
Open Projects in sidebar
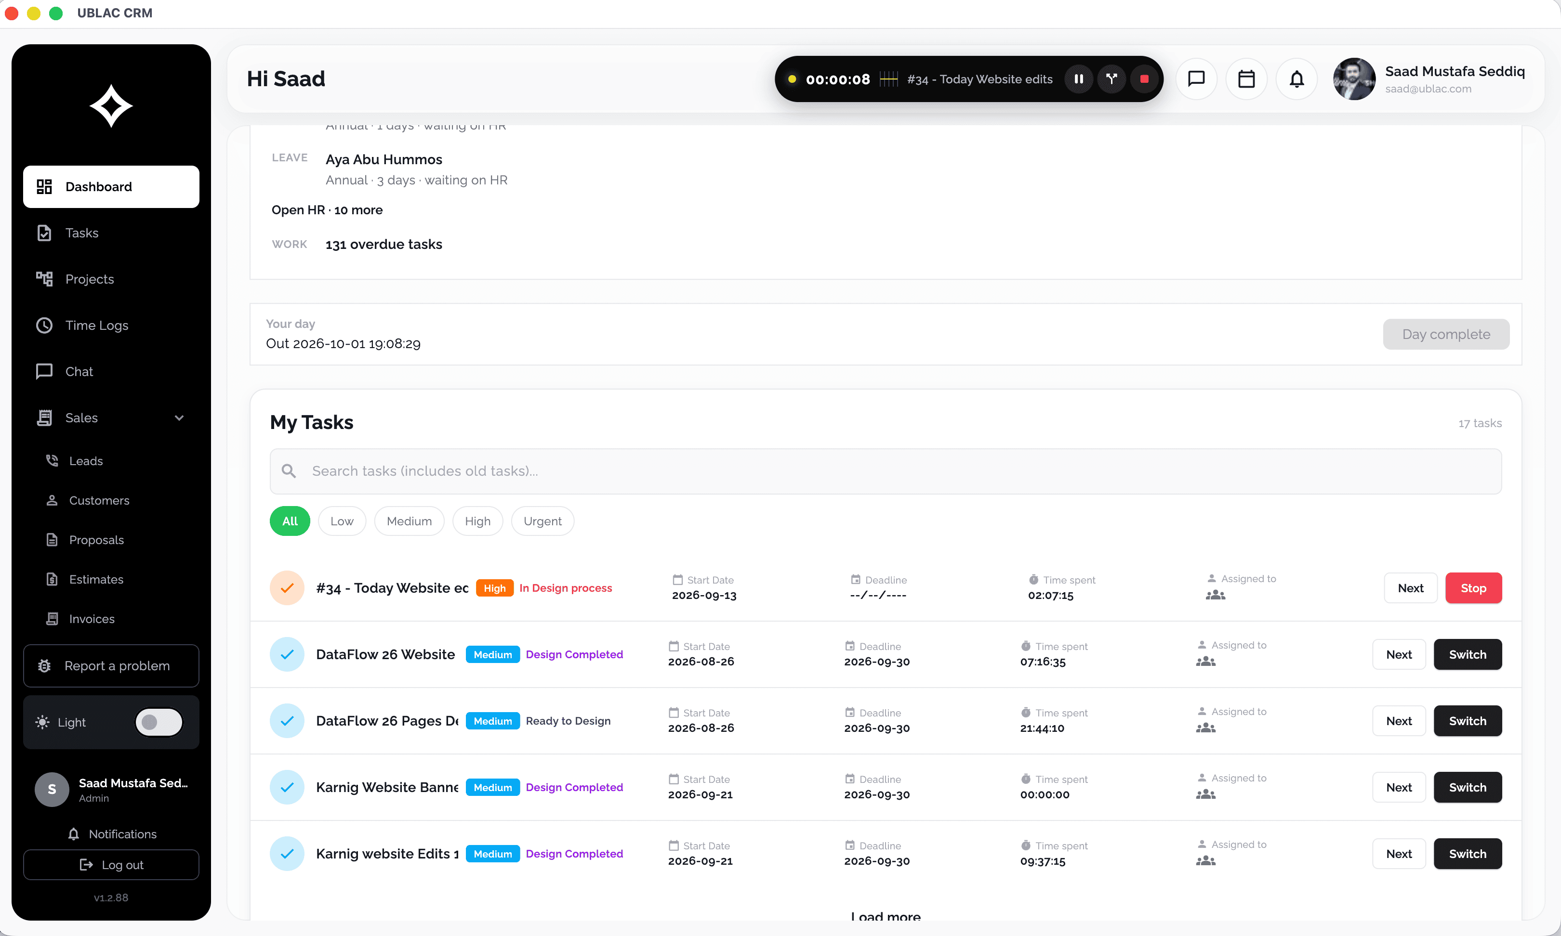111,279
